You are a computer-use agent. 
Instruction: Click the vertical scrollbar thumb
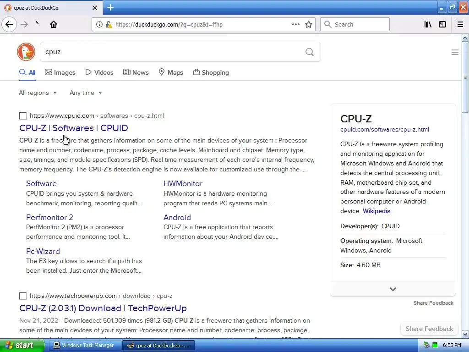[465, 77]
